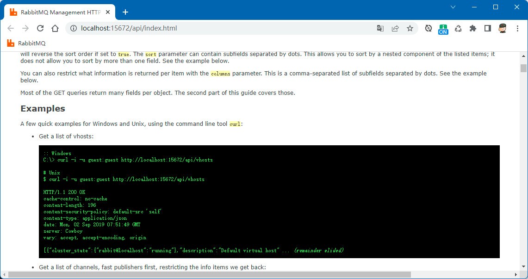Open the tab search chevron

[x=453, y=7]
